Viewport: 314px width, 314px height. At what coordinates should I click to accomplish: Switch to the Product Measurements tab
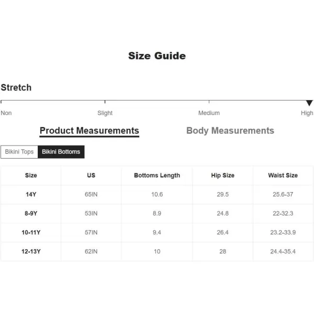click(x=89, y=131)
